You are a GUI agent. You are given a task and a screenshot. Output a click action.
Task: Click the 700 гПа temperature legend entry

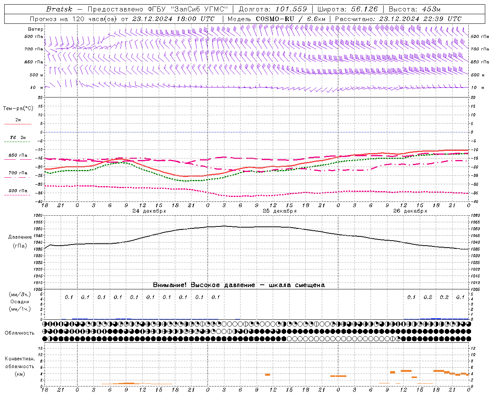pyautogui.click(x=18, y=173)
